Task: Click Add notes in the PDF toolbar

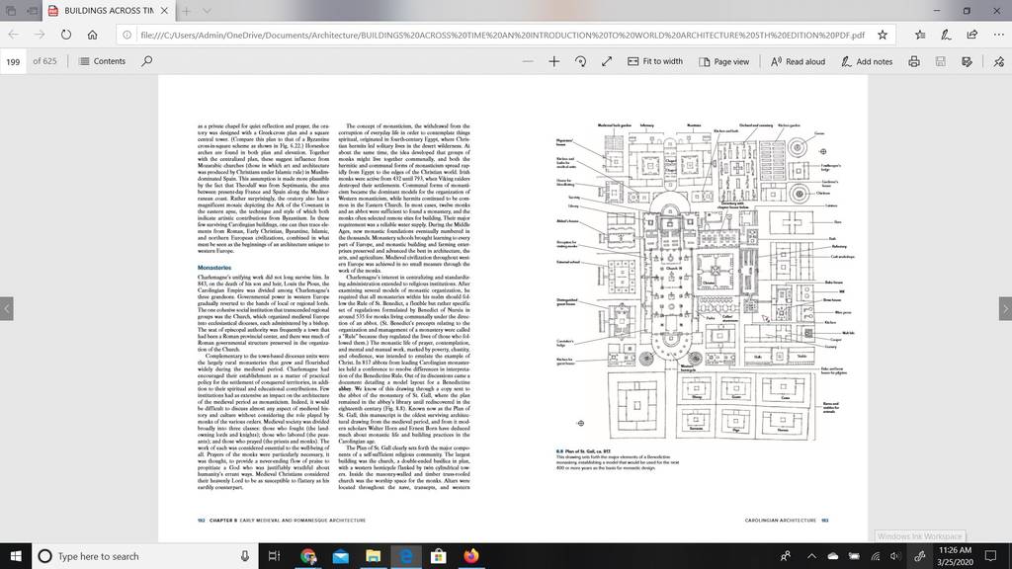Action: [867, 61]
